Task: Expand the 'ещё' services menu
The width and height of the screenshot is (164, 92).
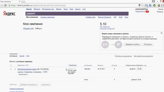Action: (x=84, y=9)
